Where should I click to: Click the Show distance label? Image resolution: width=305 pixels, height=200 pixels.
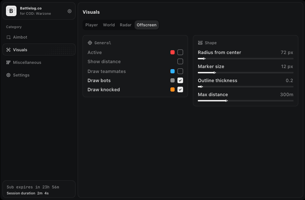point(104,61)
